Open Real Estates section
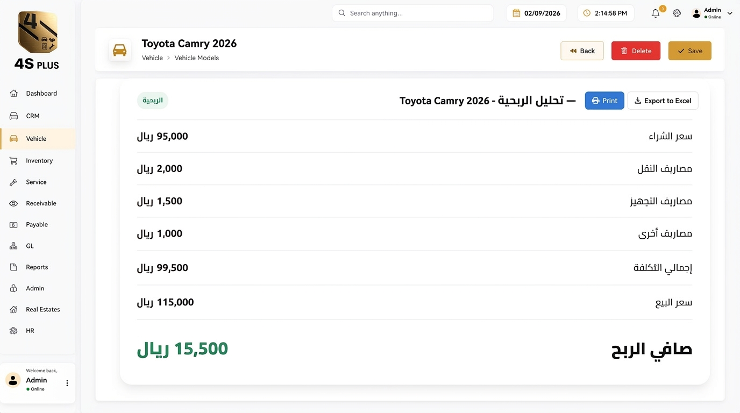Screen dimensions: 740x413 click(x=38, y=309)
